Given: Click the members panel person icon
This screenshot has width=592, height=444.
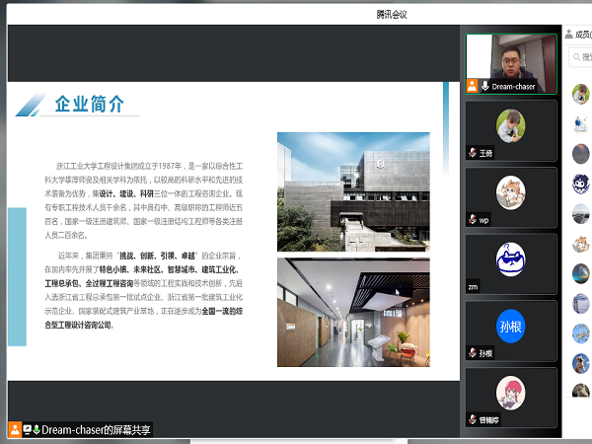Looking at the screenshot, I should (x=569, y=35).
